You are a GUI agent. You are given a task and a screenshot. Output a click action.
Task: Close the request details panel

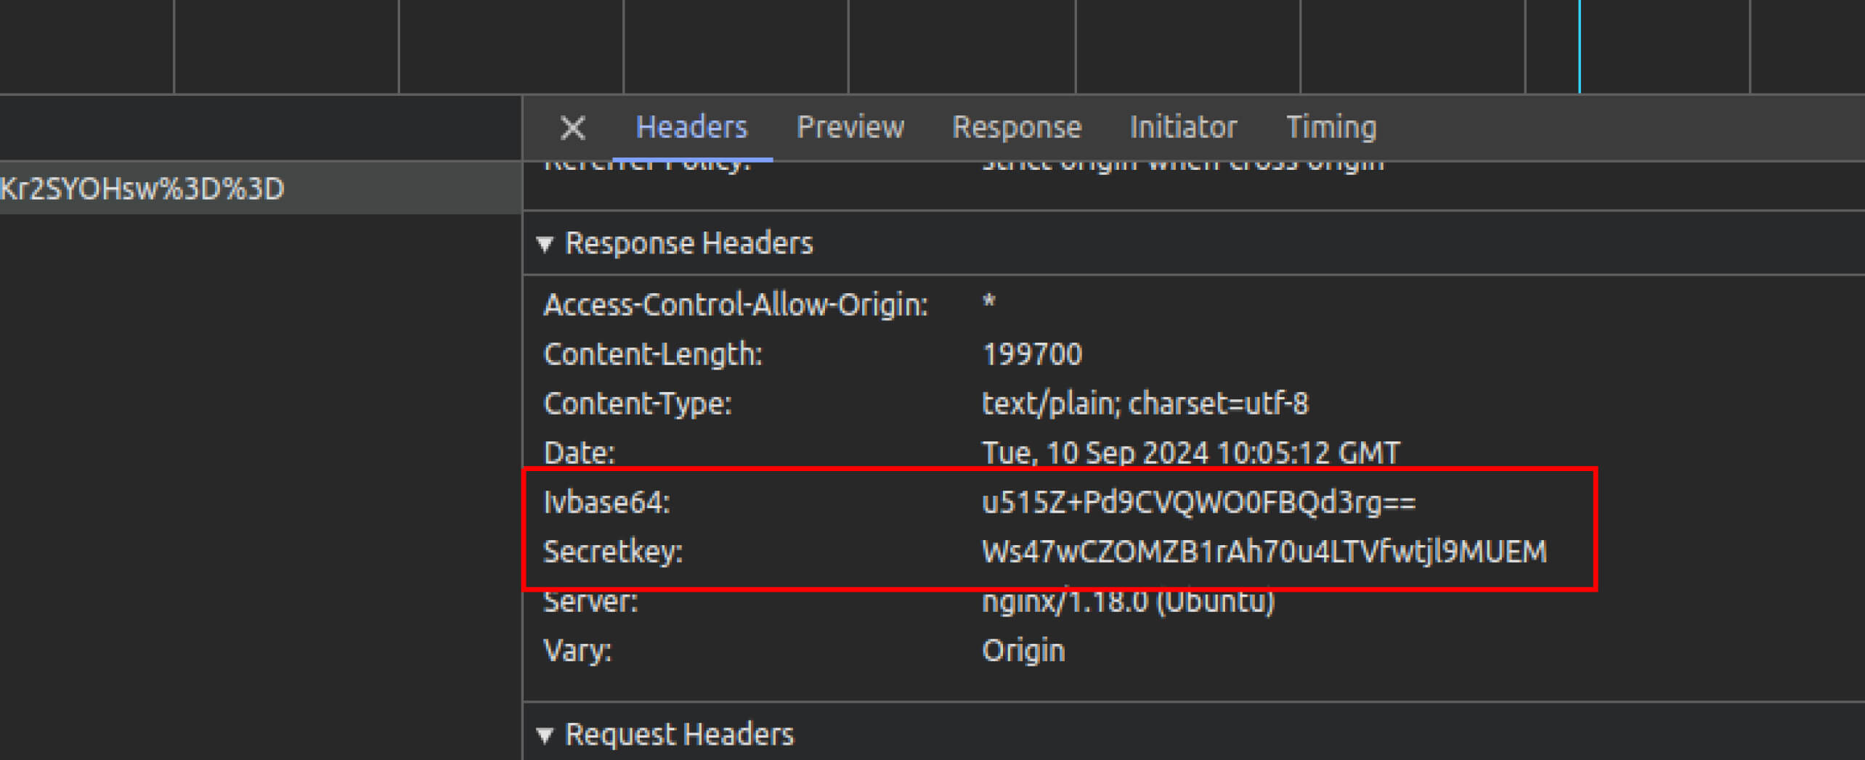tap(573, 128)
